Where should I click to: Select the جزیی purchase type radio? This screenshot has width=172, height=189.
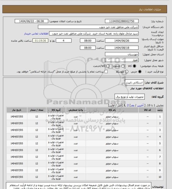click(140, 72)
